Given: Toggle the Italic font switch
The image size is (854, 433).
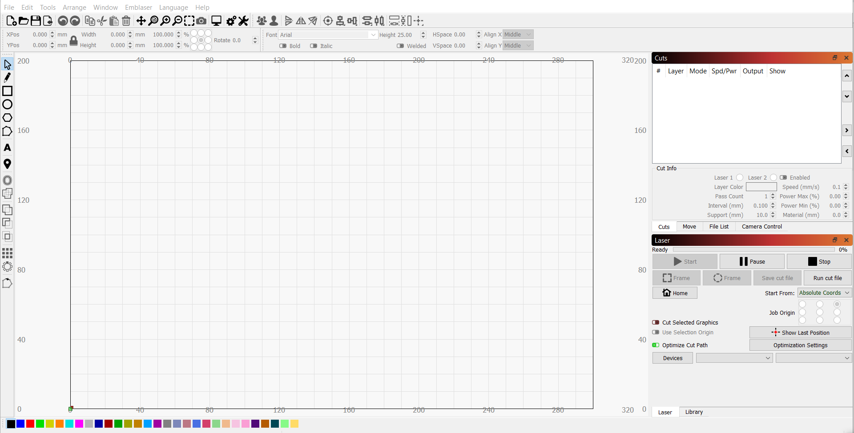Looking at the screenshot, I should click(314, 46).
